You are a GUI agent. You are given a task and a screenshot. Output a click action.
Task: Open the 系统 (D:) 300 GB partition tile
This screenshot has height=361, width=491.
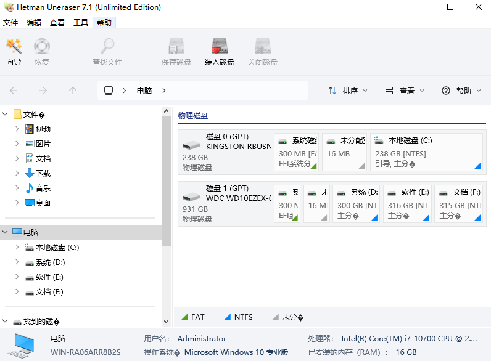click(x=357, y=204)
